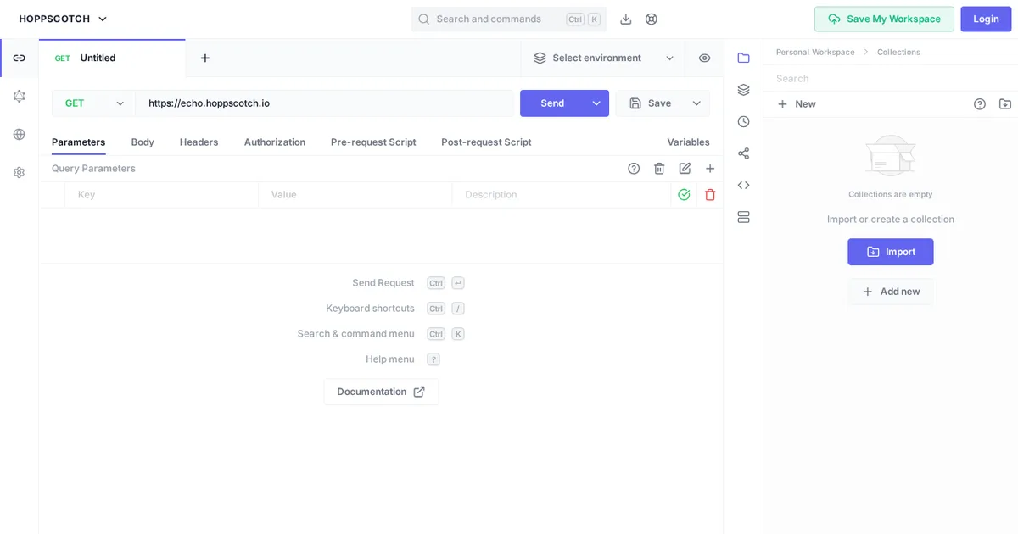Toggle the parameter row's green enable checkmark
The image size is (1018, 534).
click(684, 194)
